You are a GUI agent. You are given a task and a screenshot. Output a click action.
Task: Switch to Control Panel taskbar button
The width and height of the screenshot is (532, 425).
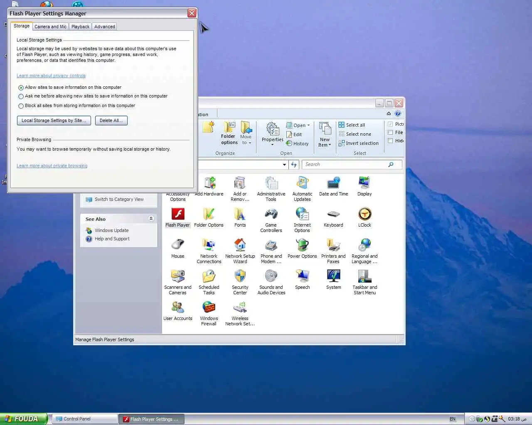coord(85,419)
